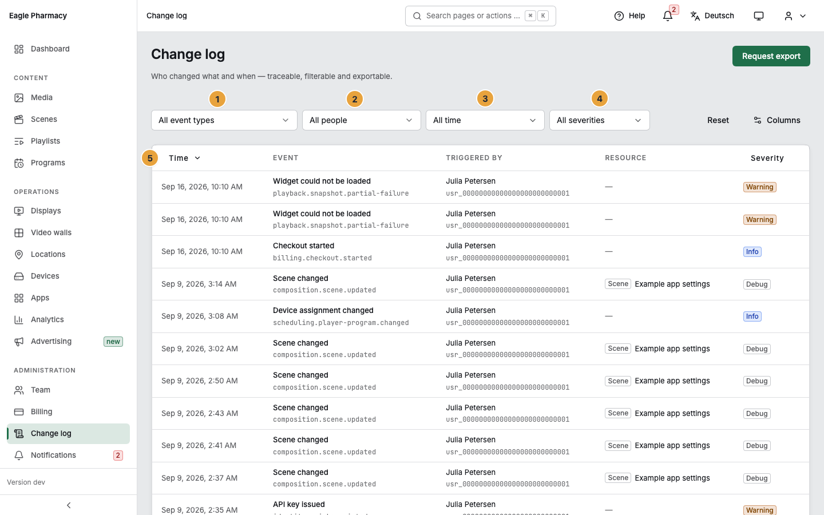This screenshot has height=515, width=824.
Task: Open the user account menu
Action: click(795, 16)
